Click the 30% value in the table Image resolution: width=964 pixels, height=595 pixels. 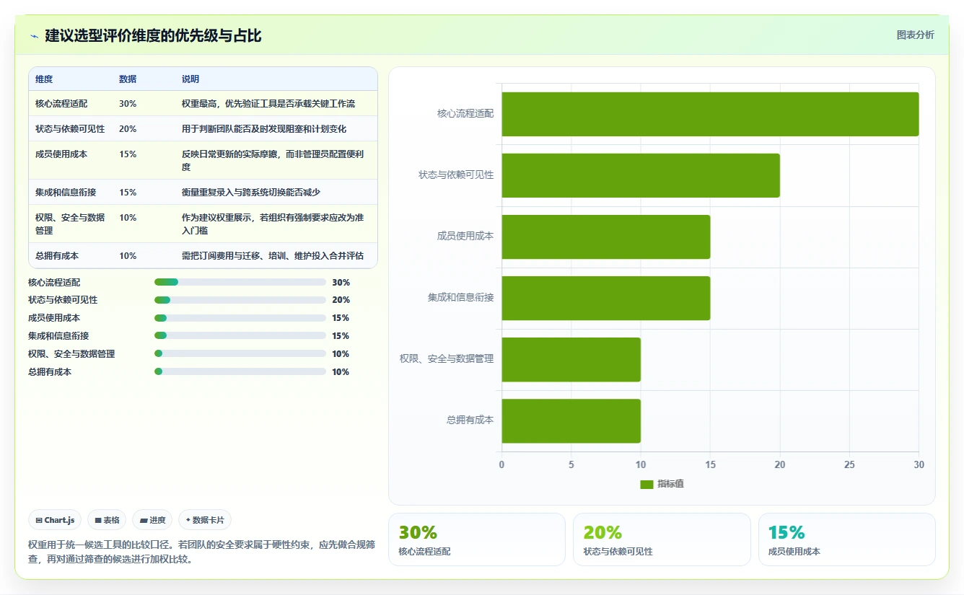click(128, 104)
